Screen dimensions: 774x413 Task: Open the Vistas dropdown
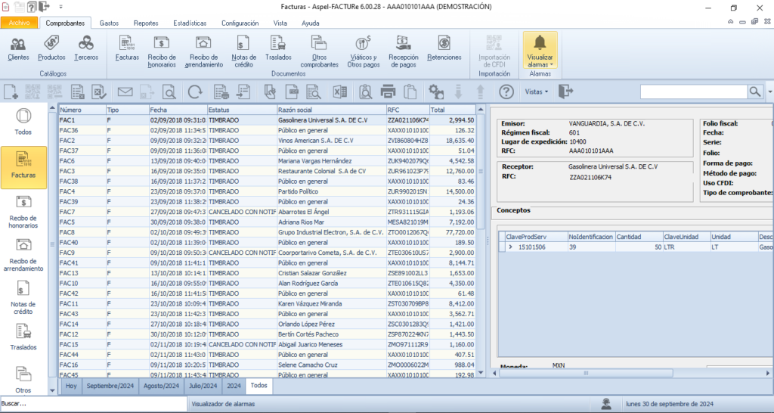536,92
